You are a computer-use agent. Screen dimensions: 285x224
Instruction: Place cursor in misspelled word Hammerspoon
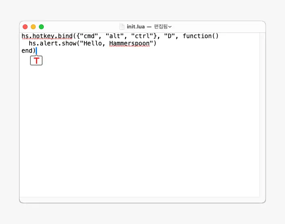click(x=129, y=43)
